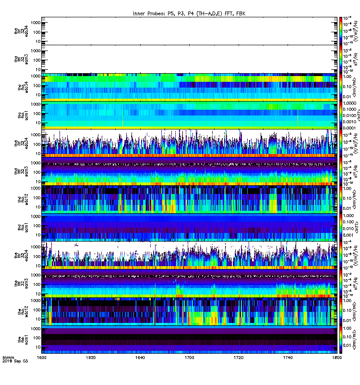Click the color bar beside the fbk edc12 panel

tap(341, 311)
